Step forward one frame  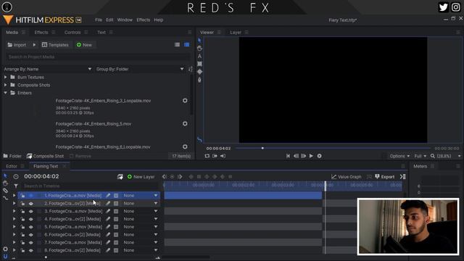pyautogui.click(x=304, y=156)
